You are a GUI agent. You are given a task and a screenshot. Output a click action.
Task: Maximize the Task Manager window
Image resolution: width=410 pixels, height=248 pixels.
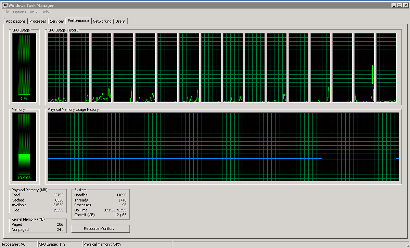click(399, 5)
